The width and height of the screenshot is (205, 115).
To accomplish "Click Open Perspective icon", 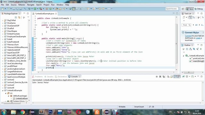I will 183,9.
